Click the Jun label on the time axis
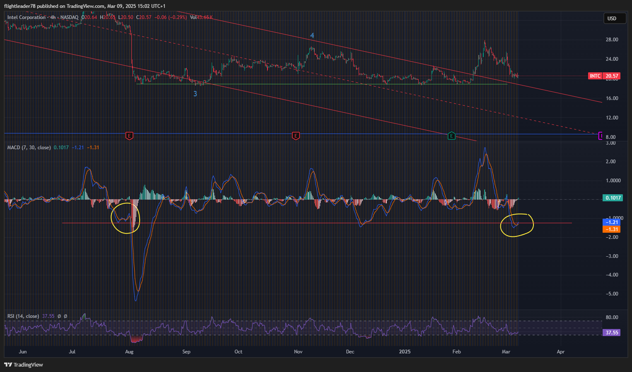632x372 pixels. point(23,352)
